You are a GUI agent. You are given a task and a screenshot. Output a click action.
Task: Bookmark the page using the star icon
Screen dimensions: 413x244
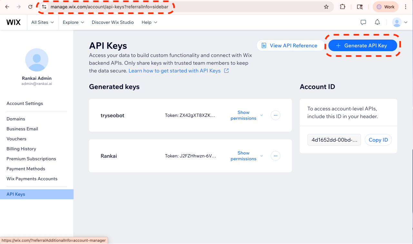click(326, 6)
